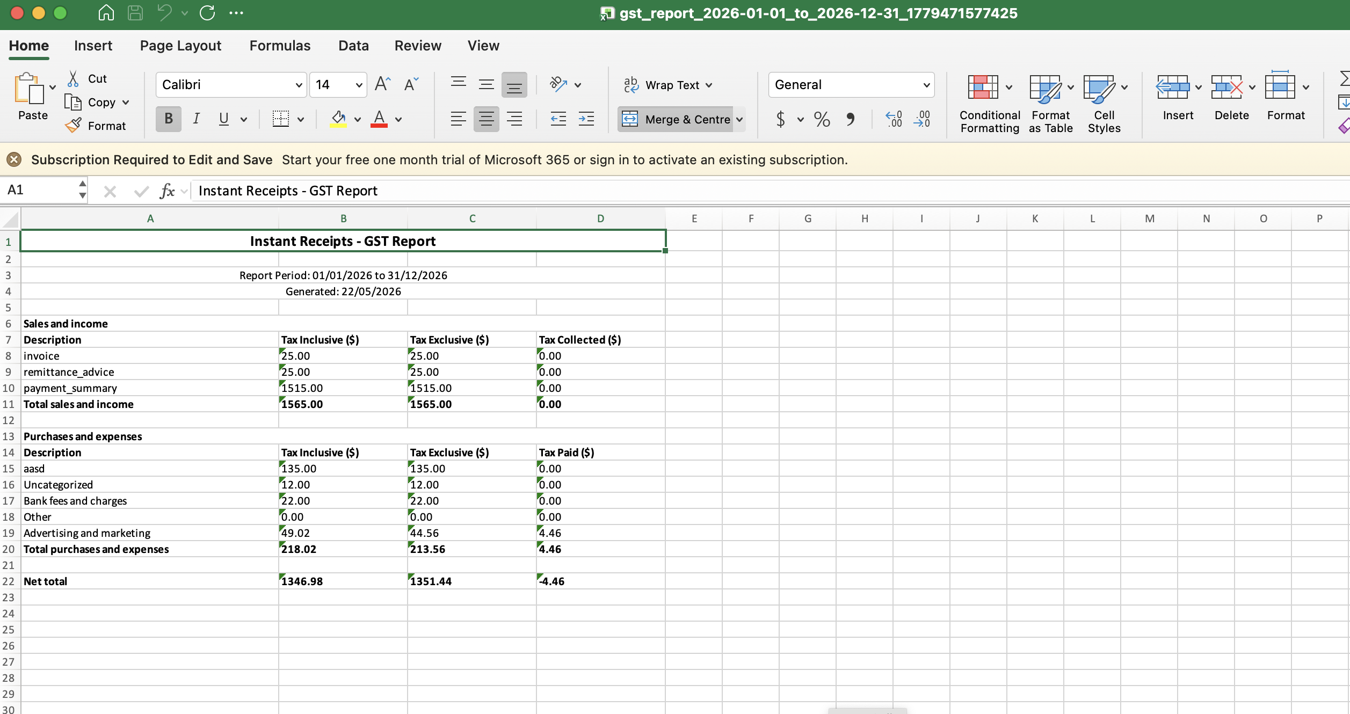Image resolution: width=1350 pixels, height=714 pixels.
Task: Decrease indent icon
Action: tap(558, 119)
